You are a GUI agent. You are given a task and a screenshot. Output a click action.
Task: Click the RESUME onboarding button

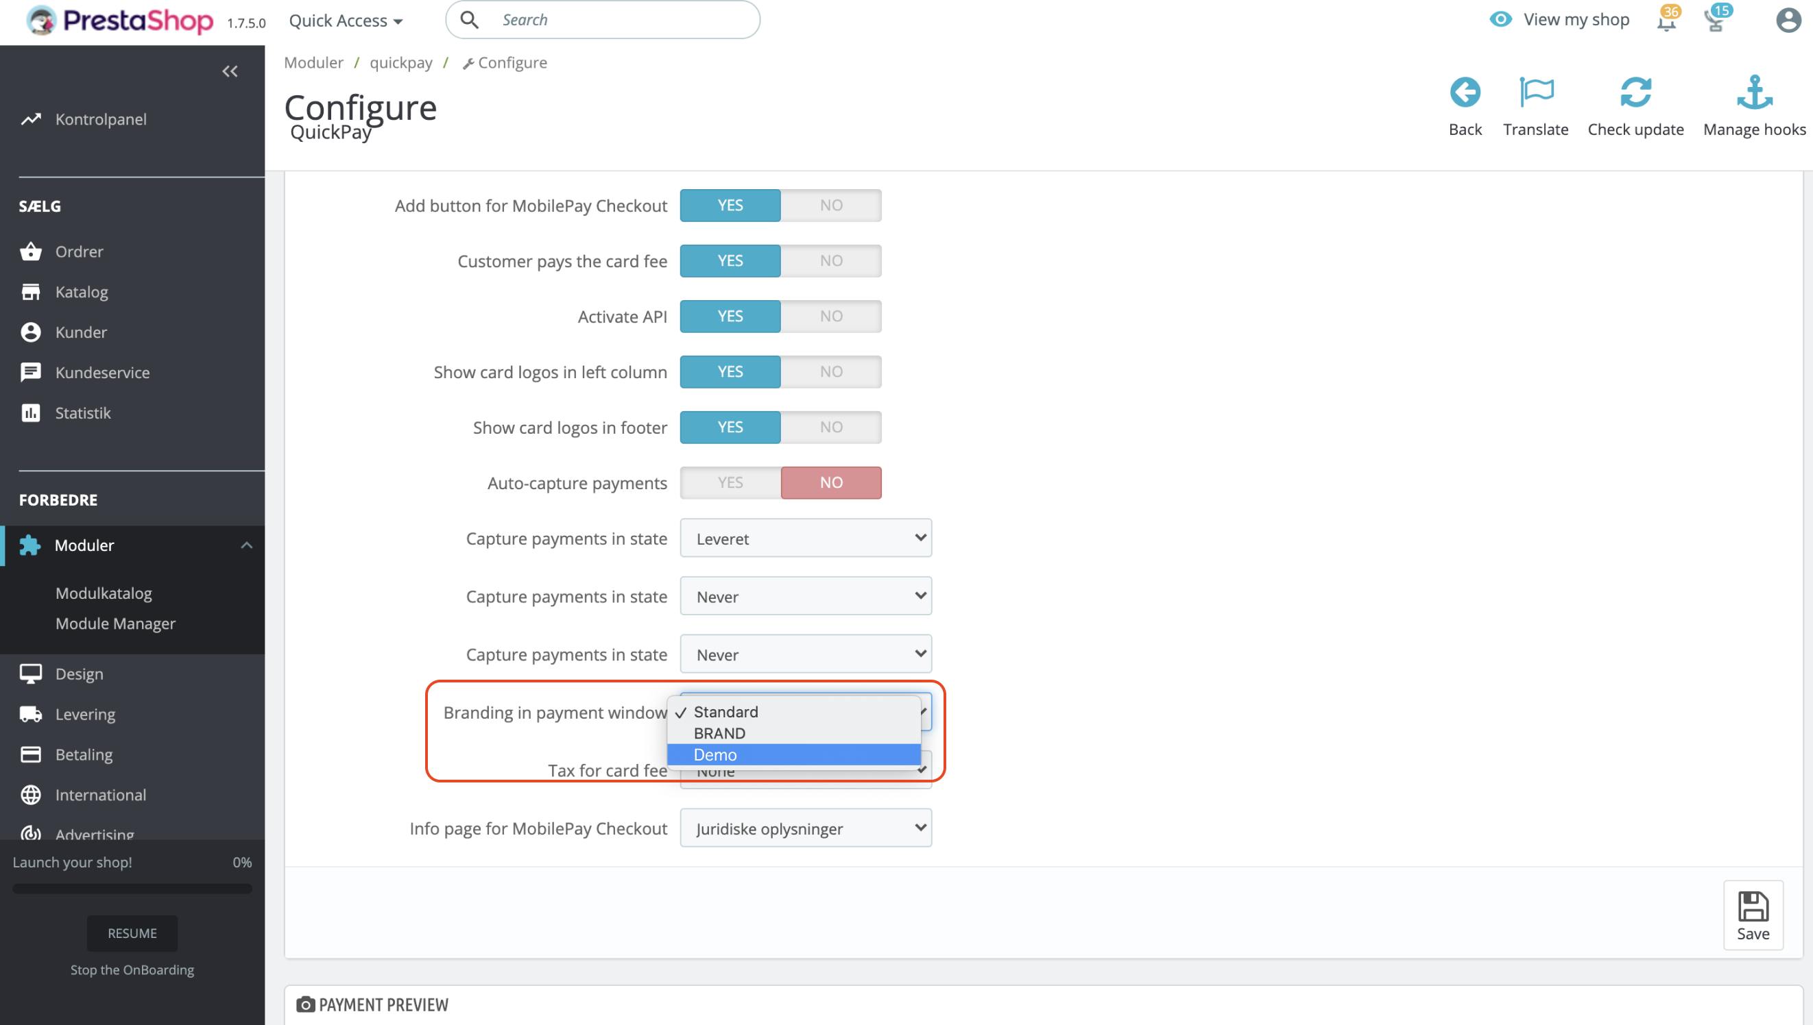(132, 933)
